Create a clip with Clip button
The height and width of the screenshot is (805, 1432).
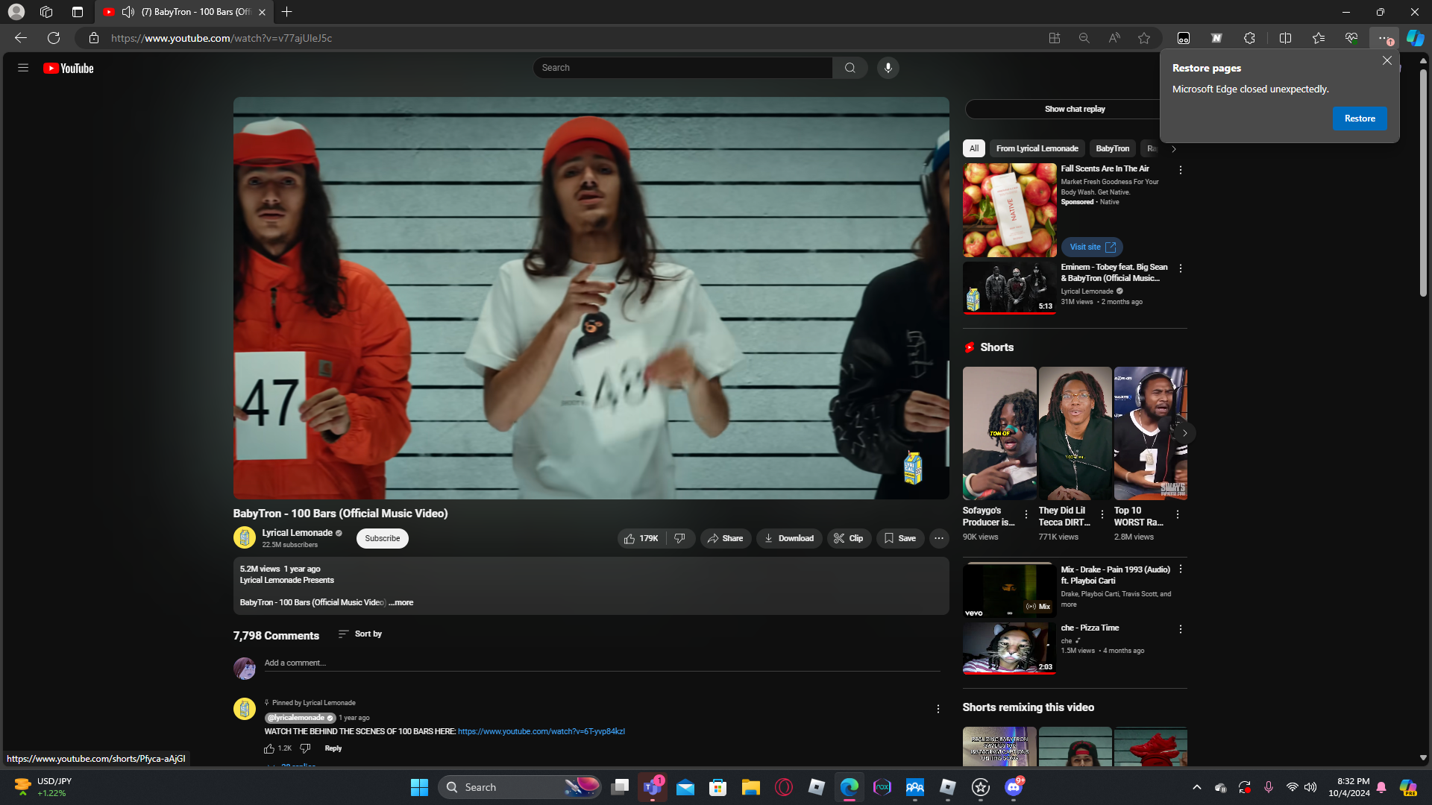click(849, 538)
